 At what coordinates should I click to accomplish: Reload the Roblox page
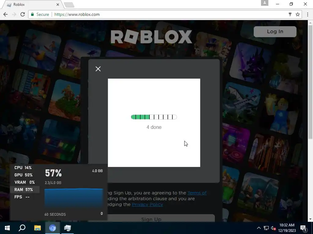[23, 14]
